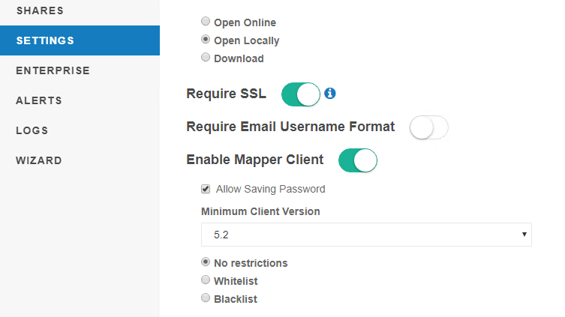Screen dimensions: 565x317
Task: Select the Whitelist radio option
Action: click(x=206, y=280)
